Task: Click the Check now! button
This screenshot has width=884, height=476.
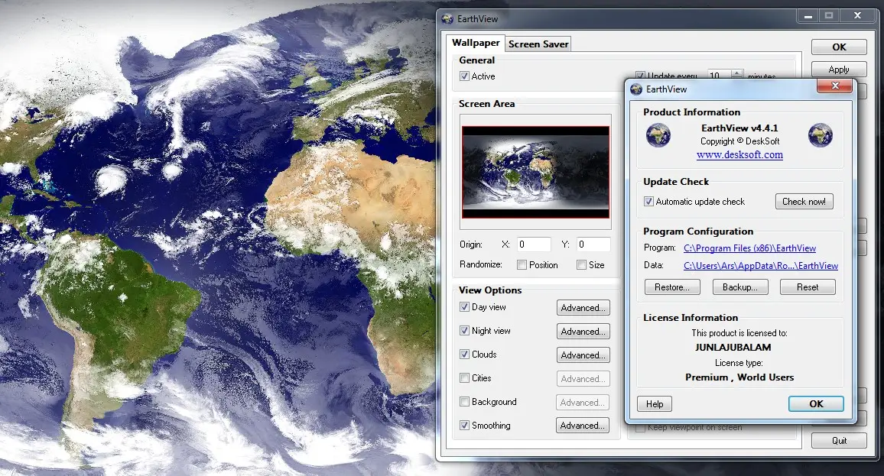Action: 804,202
